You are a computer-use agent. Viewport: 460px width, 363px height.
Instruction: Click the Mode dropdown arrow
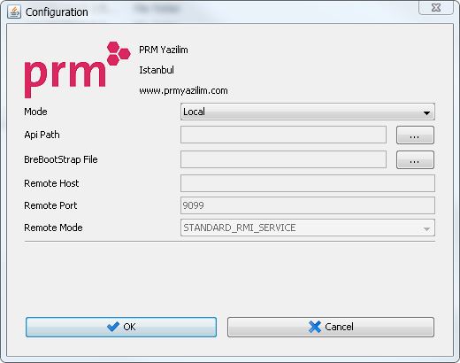(426, 113)
